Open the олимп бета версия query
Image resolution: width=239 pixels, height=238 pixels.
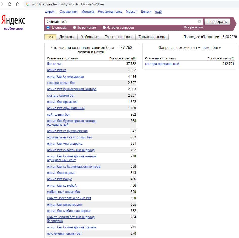pyautogui.click(x=61, y=173)
